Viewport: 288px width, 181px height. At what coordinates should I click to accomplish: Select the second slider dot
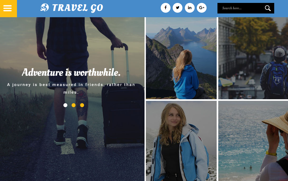[73, 105]
